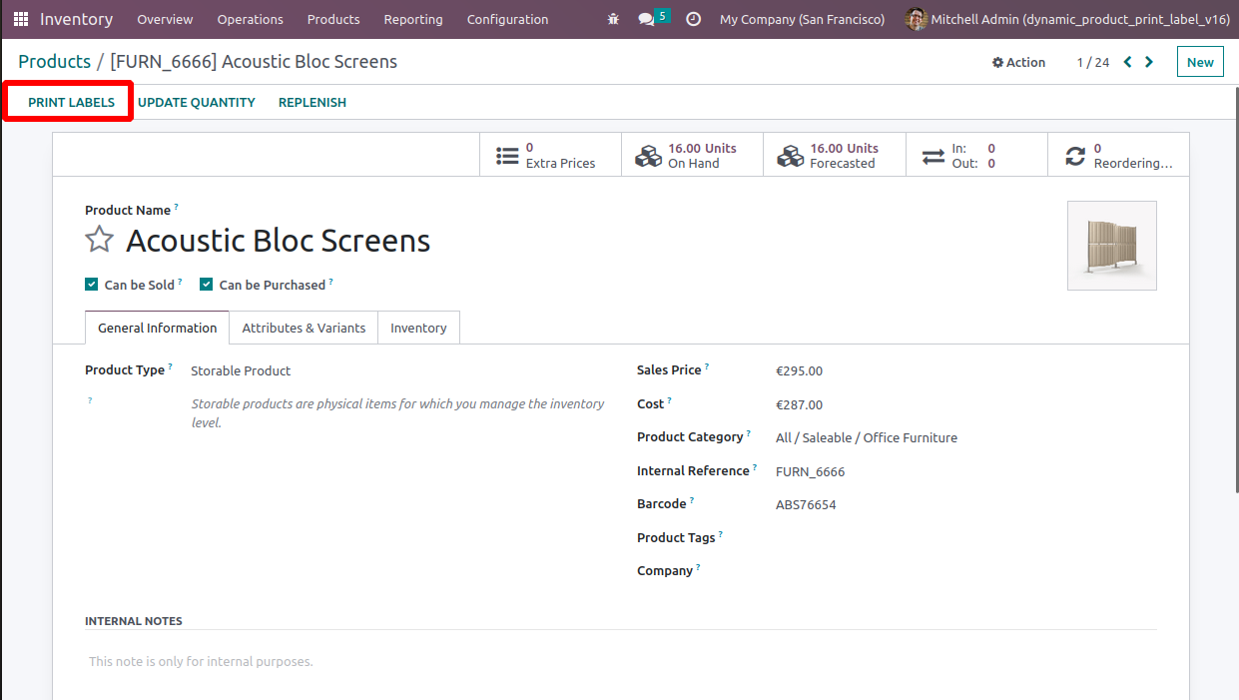The height and width of the screenshot is (700, 1239).
Task: Go to previous record arrow
Action: (x=1127, y=62)
